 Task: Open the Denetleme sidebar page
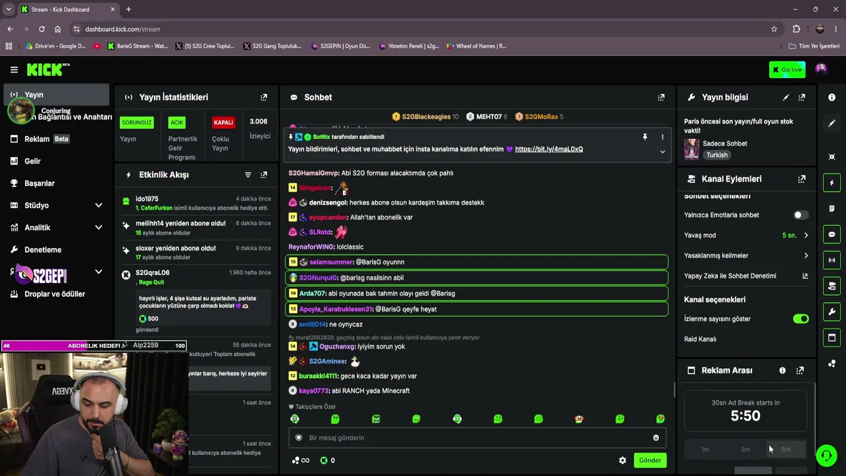56,250
